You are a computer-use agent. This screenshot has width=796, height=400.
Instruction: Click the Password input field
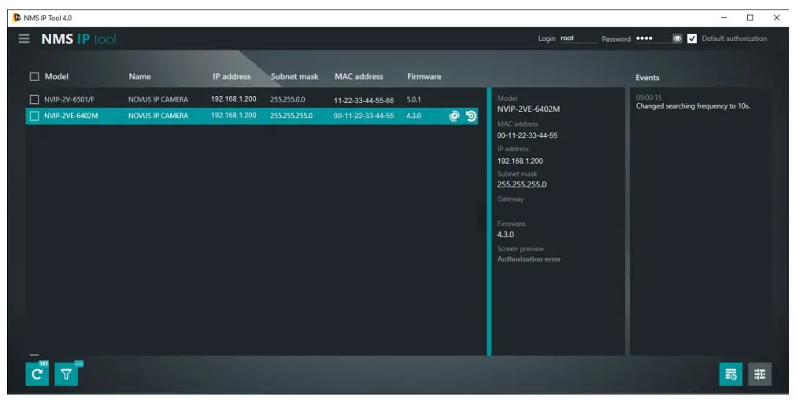click(653, 39)
